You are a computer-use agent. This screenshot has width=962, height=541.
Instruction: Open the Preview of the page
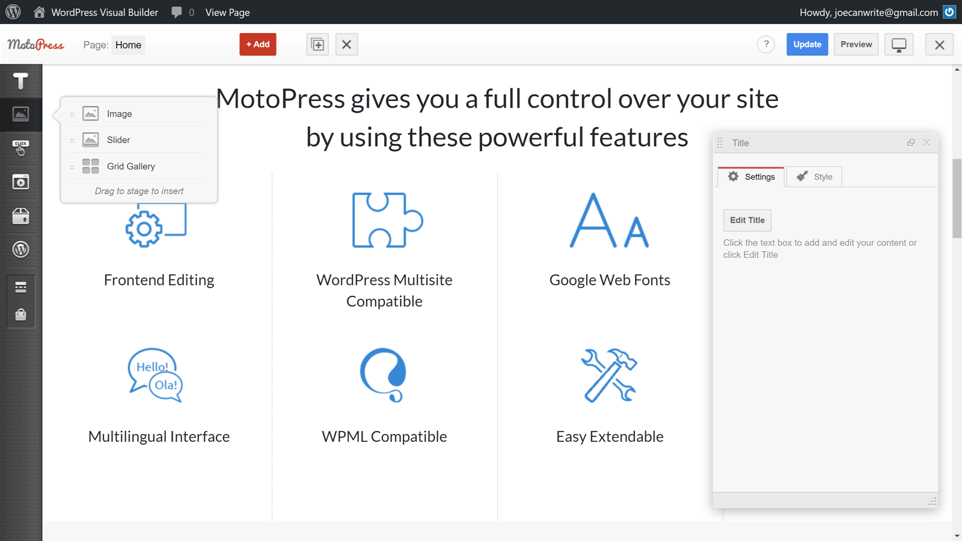(x=856, y=44)
